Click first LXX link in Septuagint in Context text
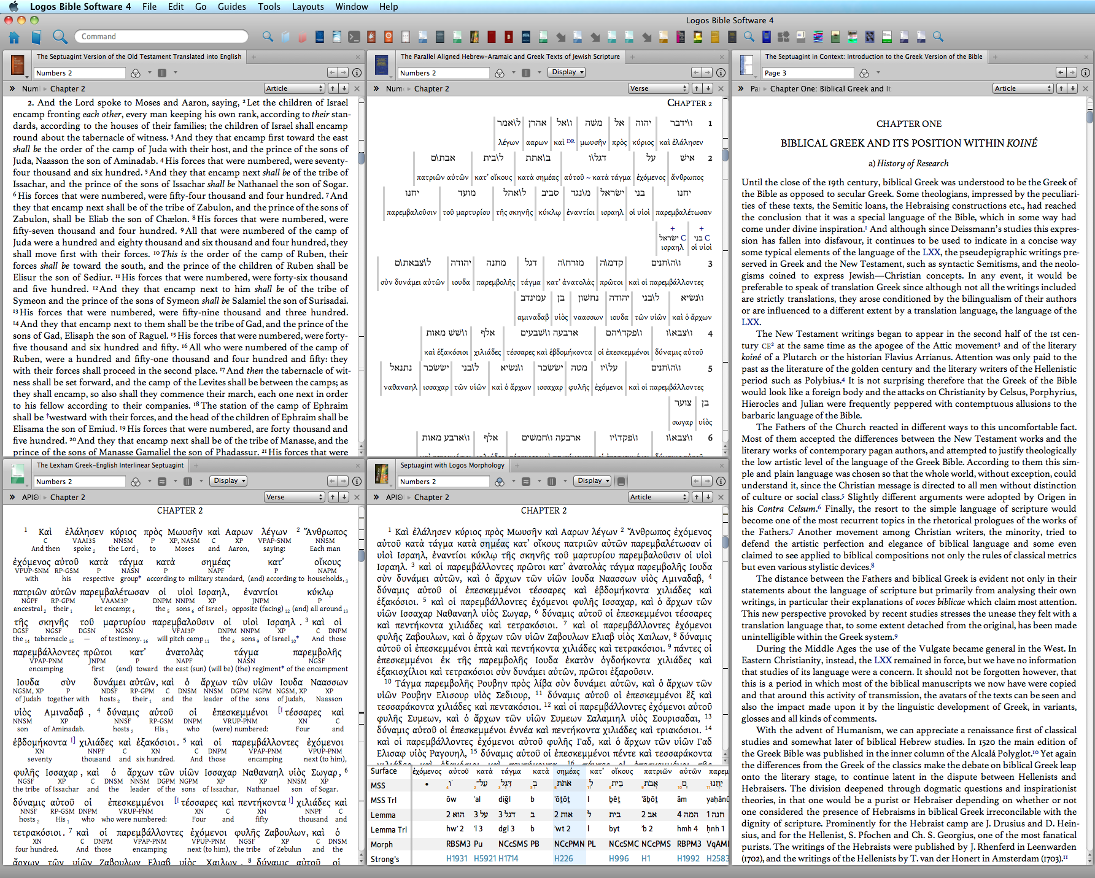1095x878 pixels. pyautogui.click(x=932, y=252)
